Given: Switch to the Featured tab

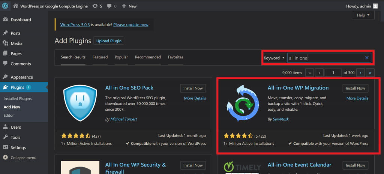Looking at the screenshot, I should click(x=100, y=57).
